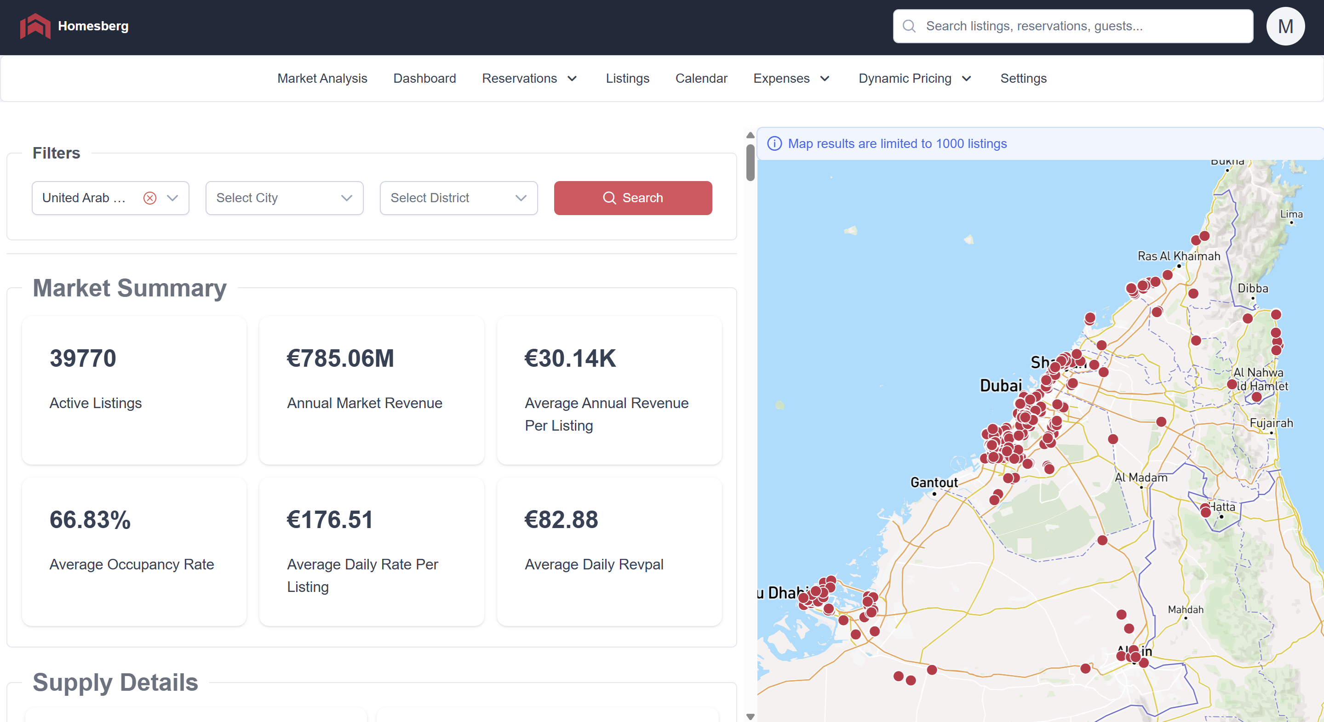Expand the Reservations menu chevron
The image size is (1324, 722).
coord(572,79)
